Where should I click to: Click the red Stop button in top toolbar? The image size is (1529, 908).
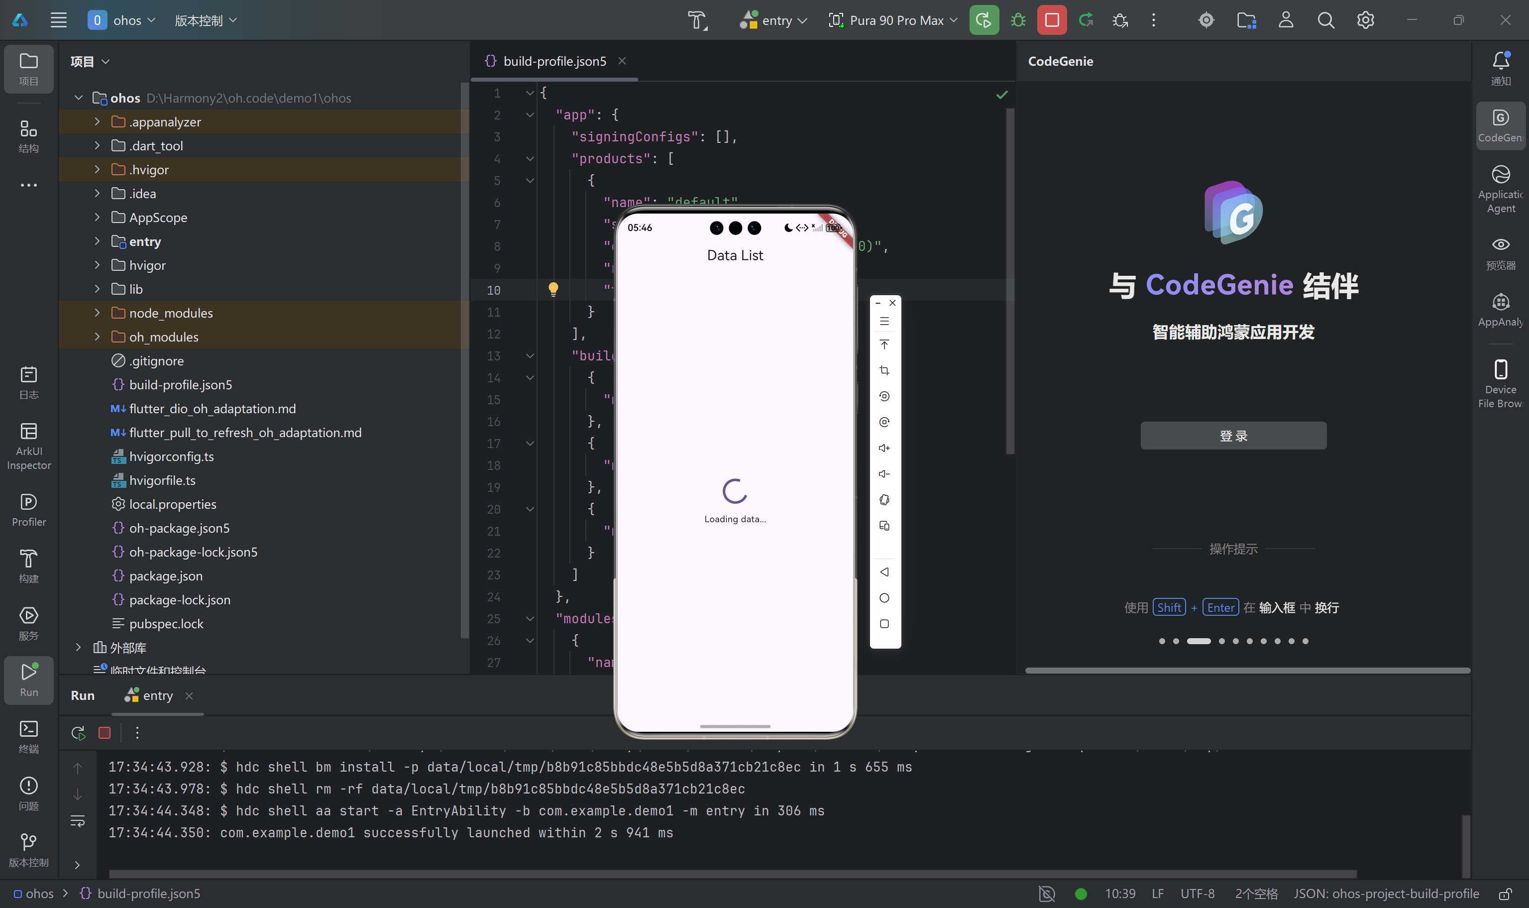pos(1051,20)
